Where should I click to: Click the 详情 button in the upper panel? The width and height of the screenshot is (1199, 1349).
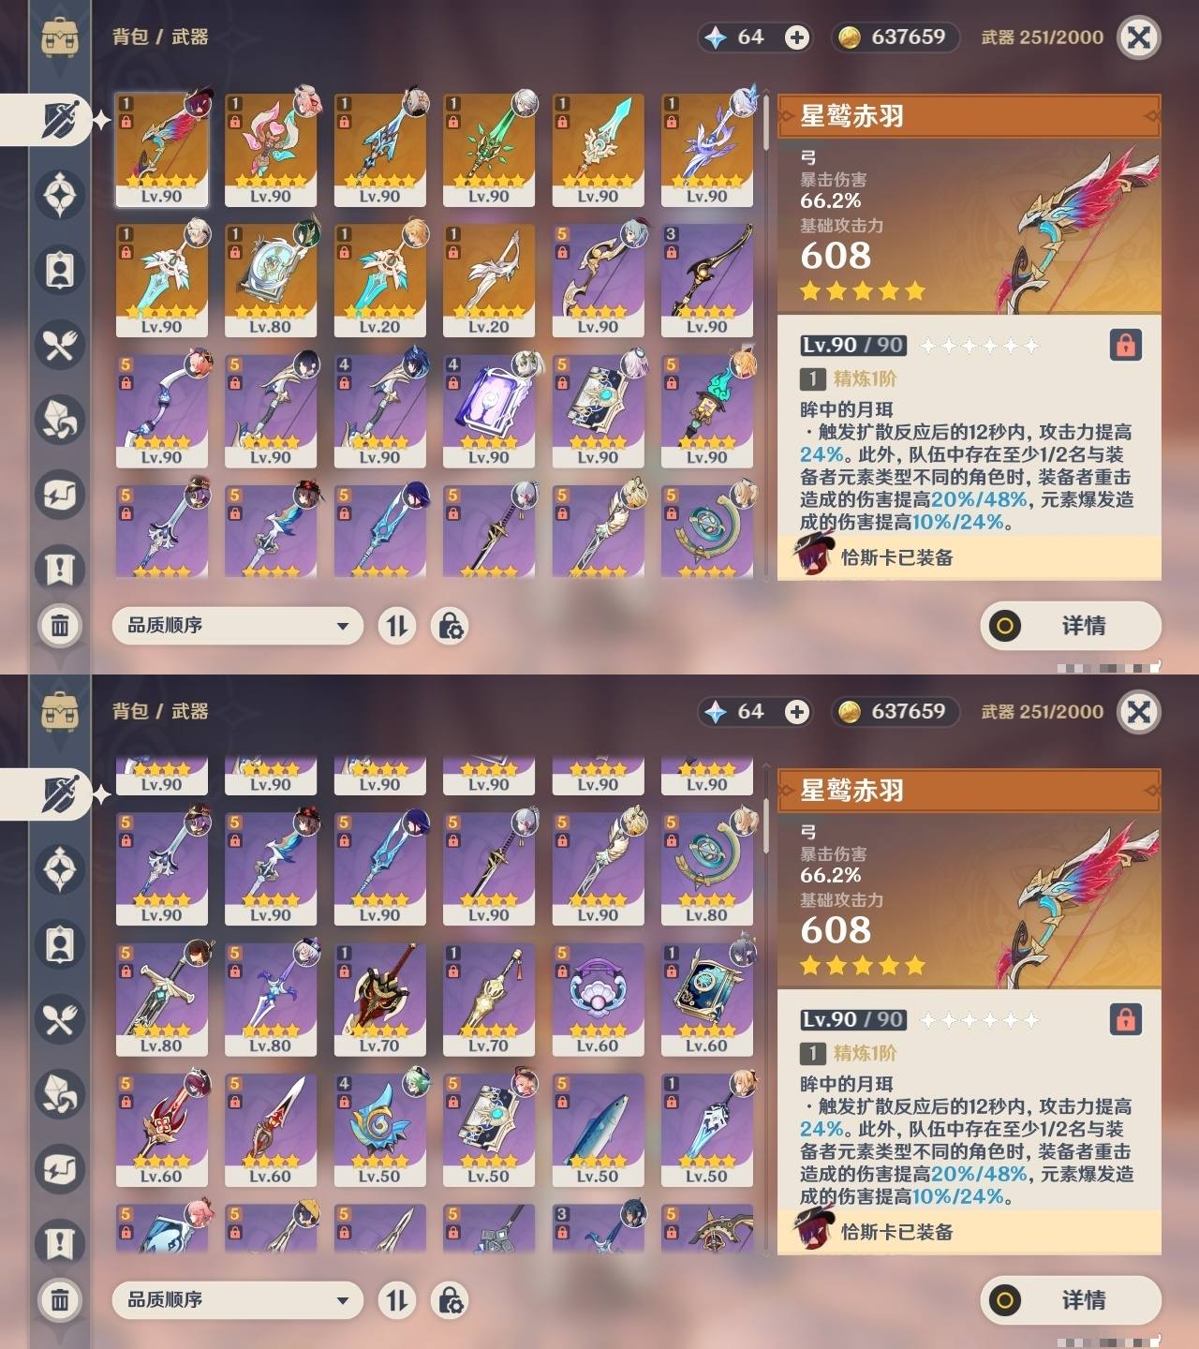pos(1071,626)
